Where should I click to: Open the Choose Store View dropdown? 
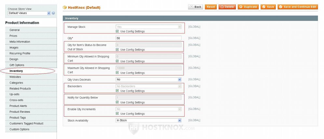pos(29,13)
